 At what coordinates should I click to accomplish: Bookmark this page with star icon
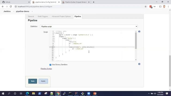pos(145,6)
